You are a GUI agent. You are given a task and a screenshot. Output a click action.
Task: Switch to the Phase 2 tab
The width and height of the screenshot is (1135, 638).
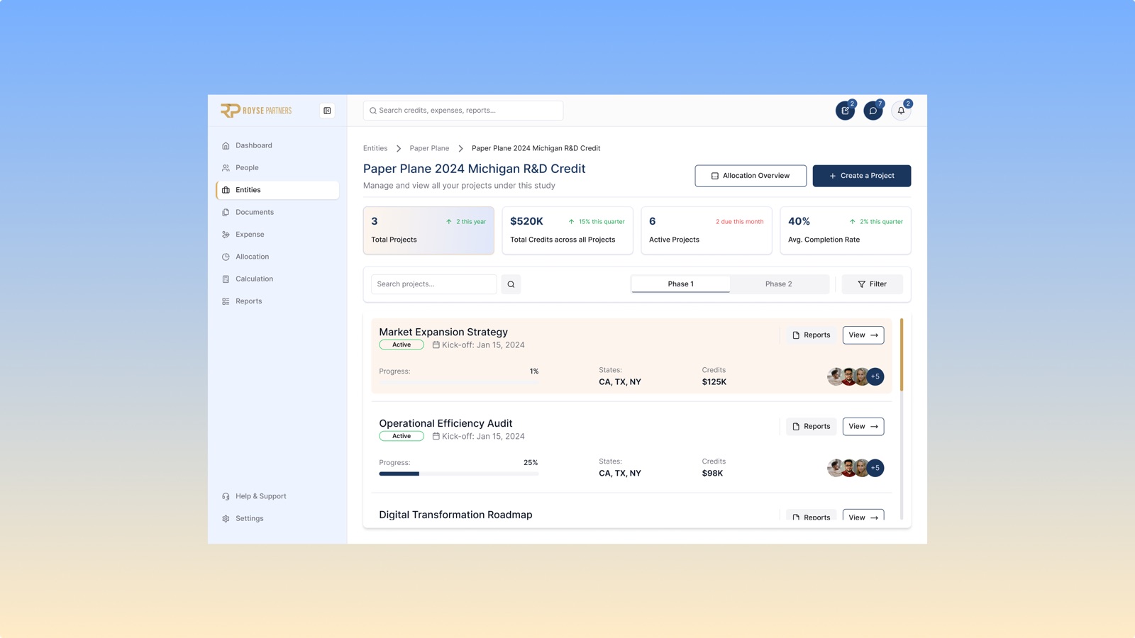pos(779,284)
